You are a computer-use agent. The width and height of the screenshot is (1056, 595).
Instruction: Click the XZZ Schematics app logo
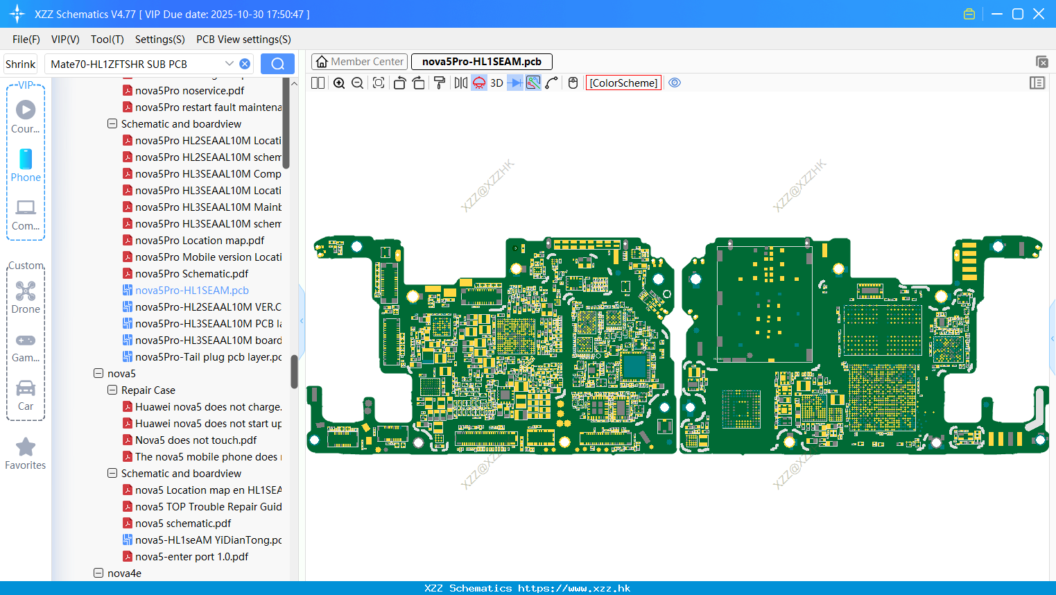17,14
